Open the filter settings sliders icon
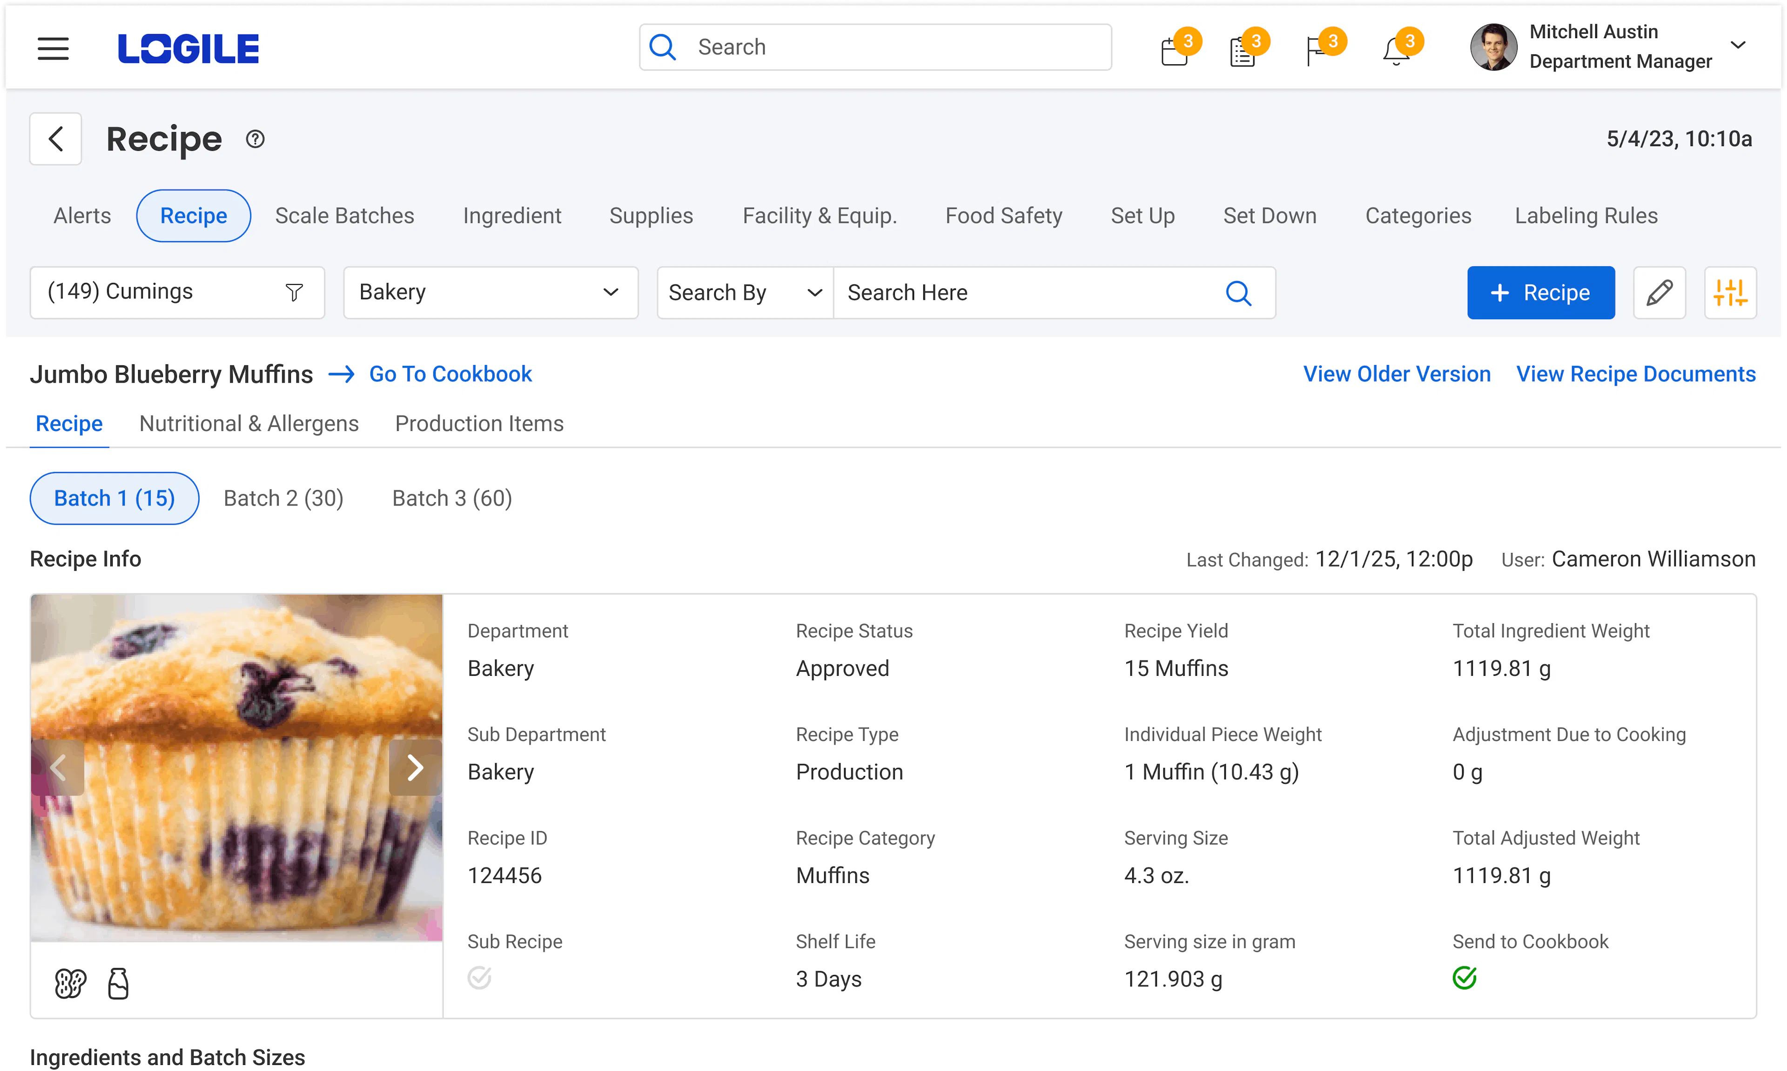The height and width of the screenshot is (1071, 1787). click(1731, 292)
